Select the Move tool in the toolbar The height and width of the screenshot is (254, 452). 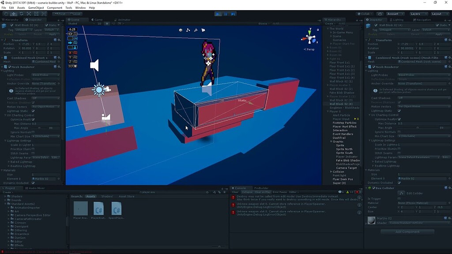click(14, 14)
